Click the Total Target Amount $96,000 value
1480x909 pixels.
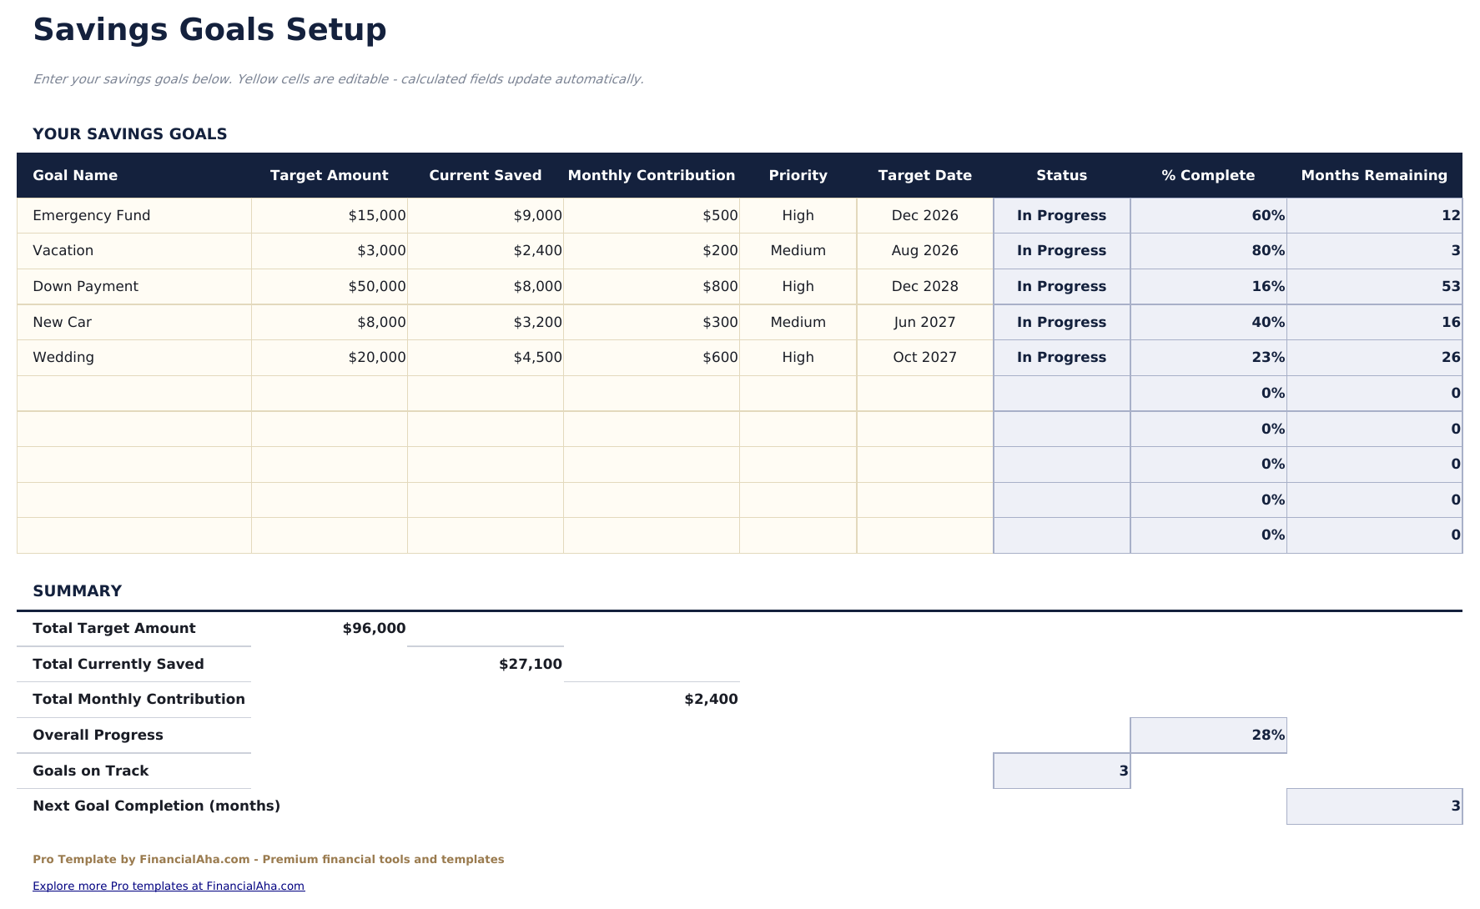[374, 628]
